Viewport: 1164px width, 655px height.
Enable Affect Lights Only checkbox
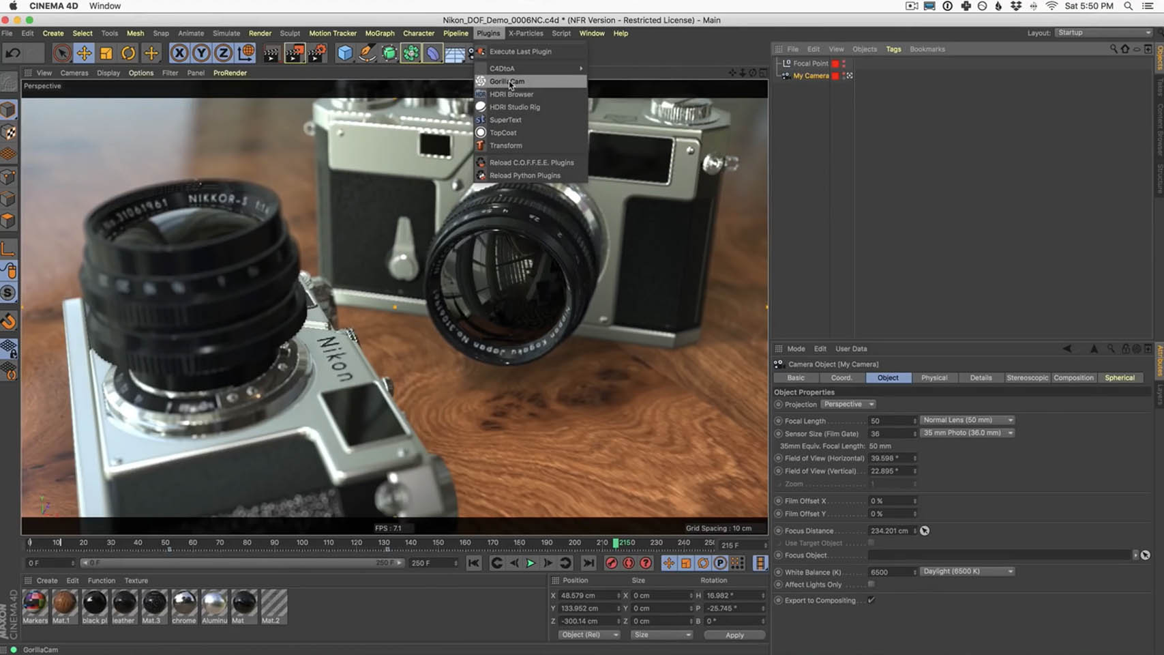pyautogui.click(x=871, y=585)
